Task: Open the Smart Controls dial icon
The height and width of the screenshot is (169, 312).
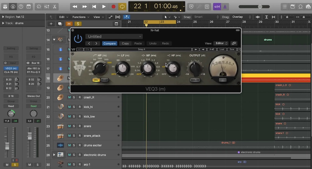Action: pos(39,7)
